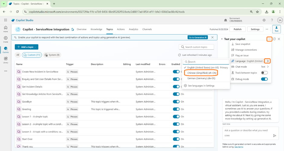
Task: Expand the Add a topic dropdown
Action: 27,47
